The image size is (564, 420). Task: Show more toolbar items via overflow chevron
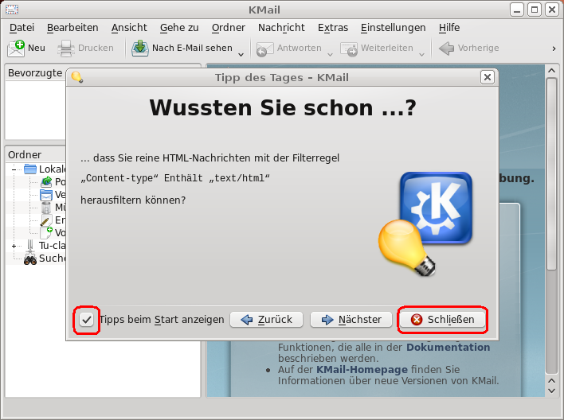(554, 49)
